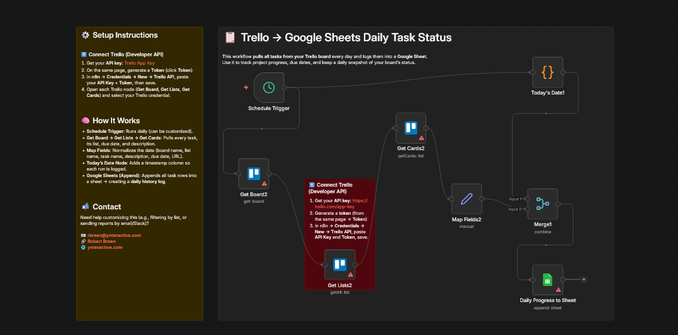The height and width of the screenshot is (335, 678).
Task: Click the lightning bolt beside Schedule Trigger
Action: [246, 87]
